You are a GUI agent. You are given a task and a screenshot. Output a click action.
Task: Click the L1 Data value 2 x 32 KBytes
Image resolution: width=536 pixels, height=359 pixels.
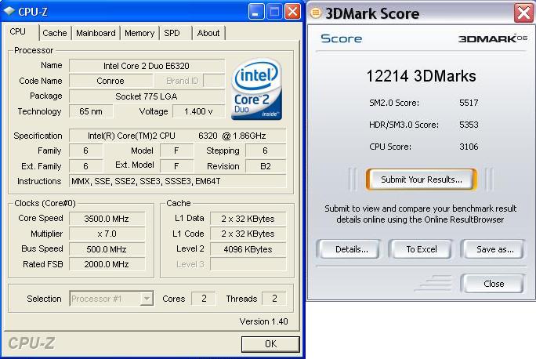248,219
